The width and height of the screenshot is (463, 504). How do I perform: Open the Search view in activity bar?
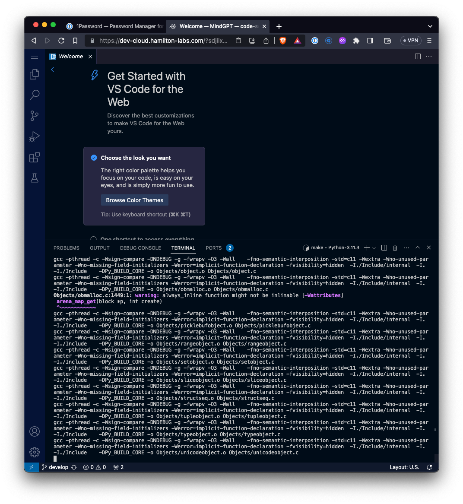pos(35,95)
